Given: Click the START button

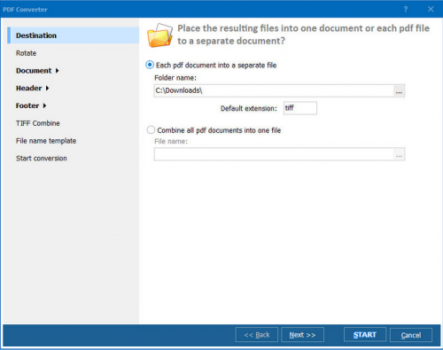Looking at the screenshot, I should 365,335.
